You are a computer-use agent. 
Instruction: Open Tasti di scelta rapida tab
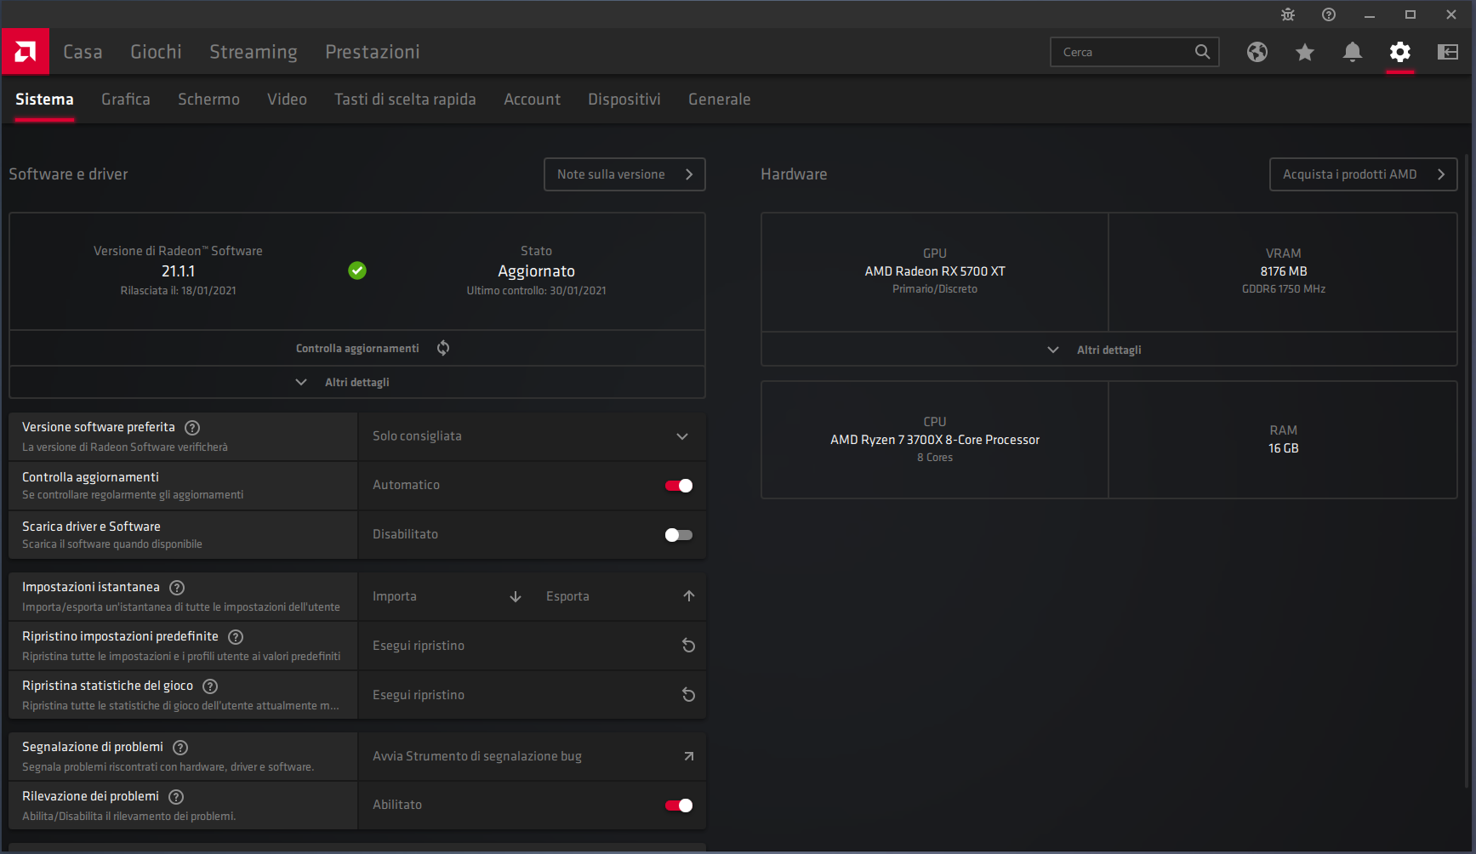(x=405, y=100)
